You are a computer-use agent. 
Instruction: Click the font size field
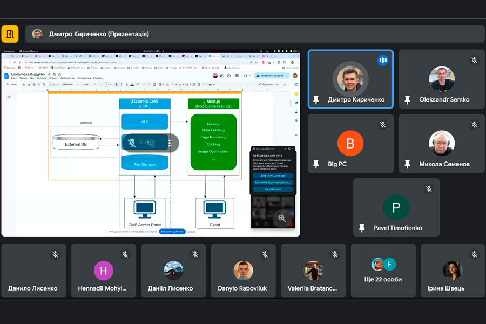coord(106,84)
